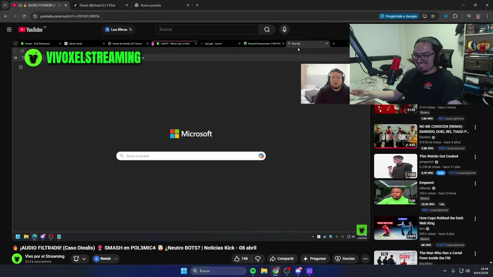This screenshot has width=493, height=277.
Task: Close the Diealis TikTok tab
Action: click(x=127, y=5)
